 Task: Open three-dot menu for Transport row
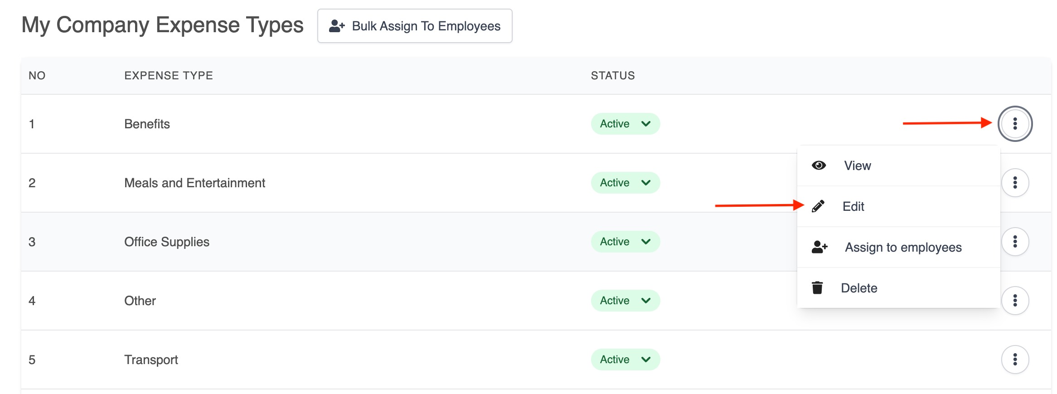pos(1015,360)
